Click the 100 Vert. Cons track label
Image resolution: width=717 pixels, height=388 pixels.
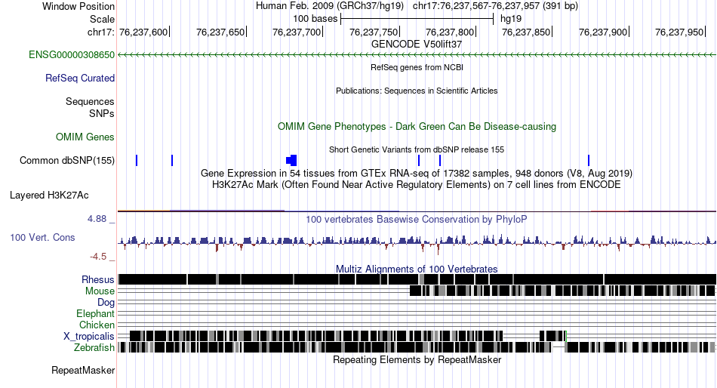pyautogui.click(x=42, y=238)
